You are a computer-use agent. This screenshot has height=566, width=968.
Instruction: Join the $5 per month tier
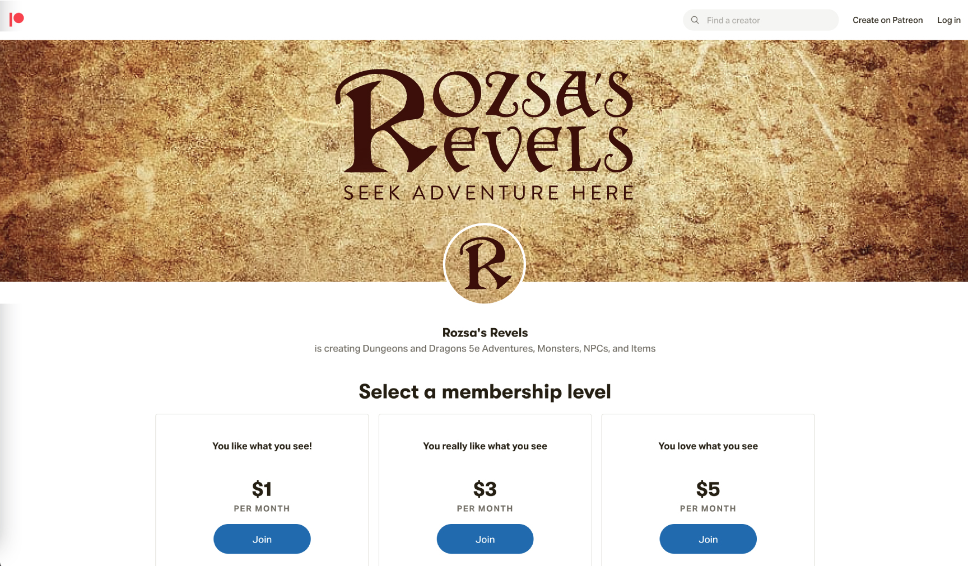(x=708, y=539)
